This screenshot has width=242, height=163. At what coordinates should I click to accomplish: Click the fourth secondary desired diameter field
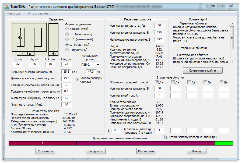coord(208,131)
